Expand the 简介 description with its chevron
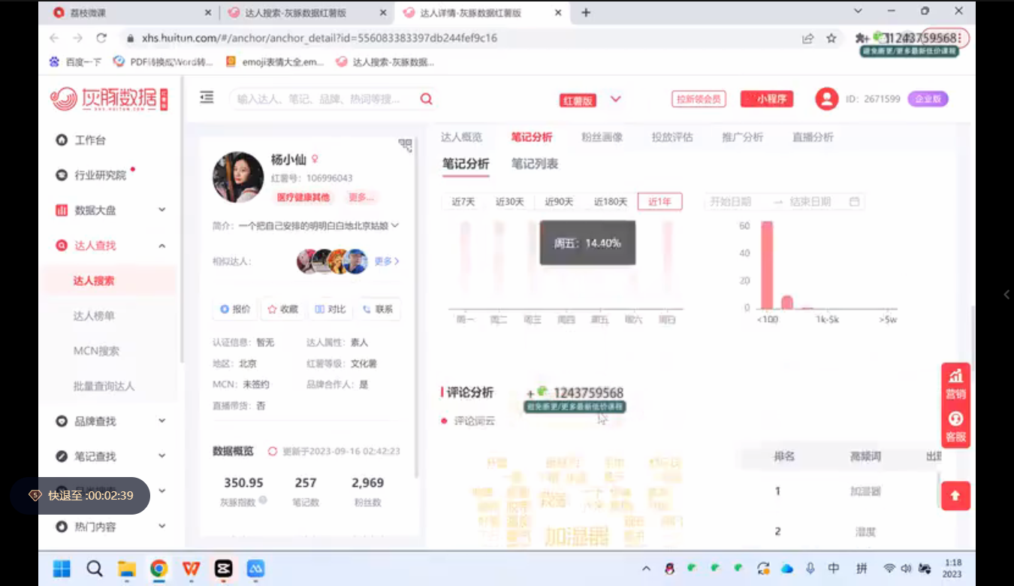 pos(395,225)
